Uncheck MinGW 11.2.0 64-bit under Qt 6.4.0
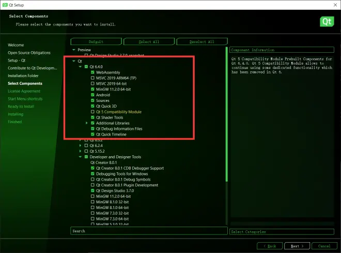Viewport: 341px width, 253px height. pos(92,90)
